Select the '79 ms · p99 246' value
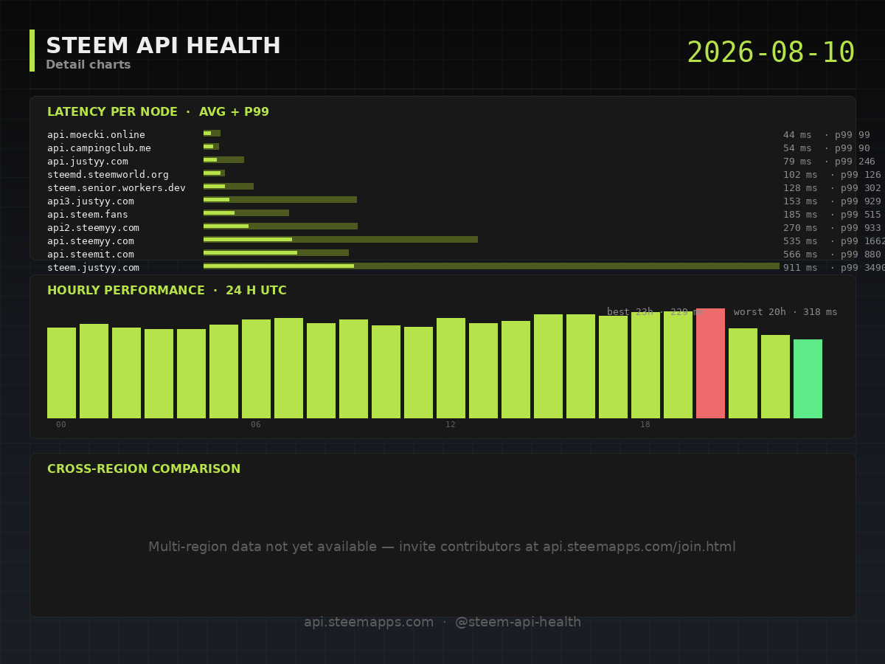 pyautogui.click(x=829, y=162)
